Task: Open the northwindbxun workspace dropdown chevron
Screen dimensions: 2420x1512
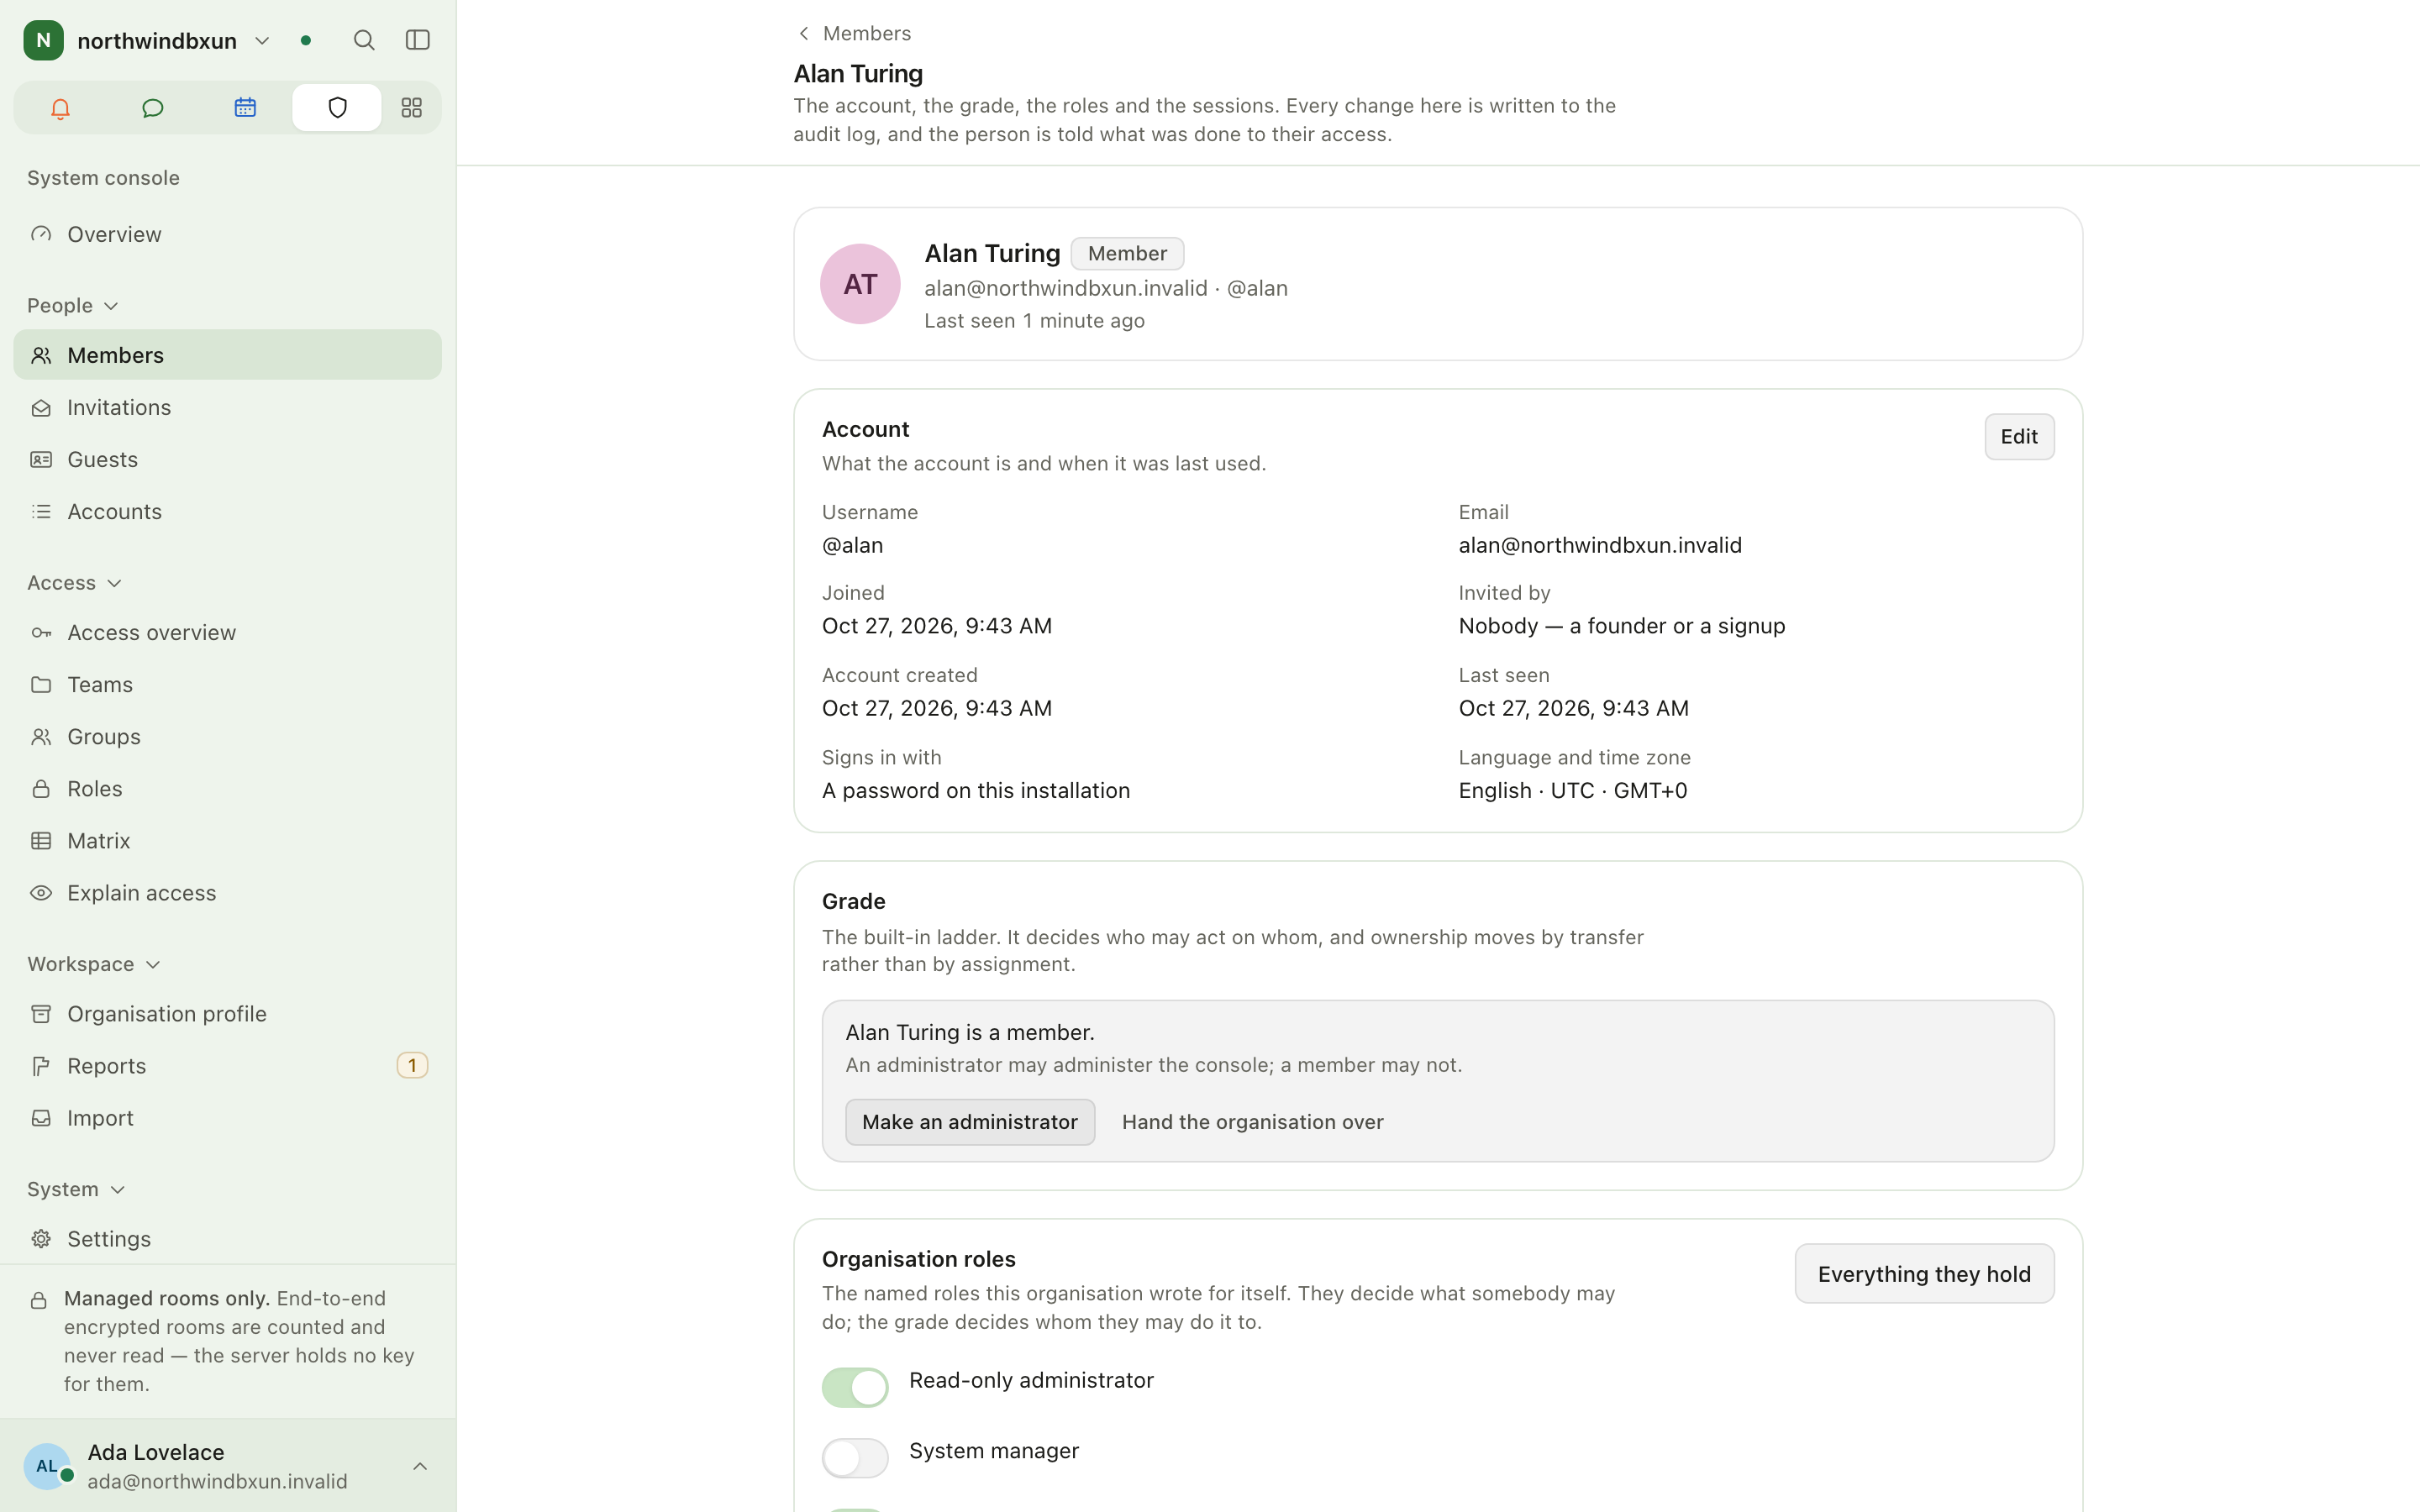Action: [262, 41]
